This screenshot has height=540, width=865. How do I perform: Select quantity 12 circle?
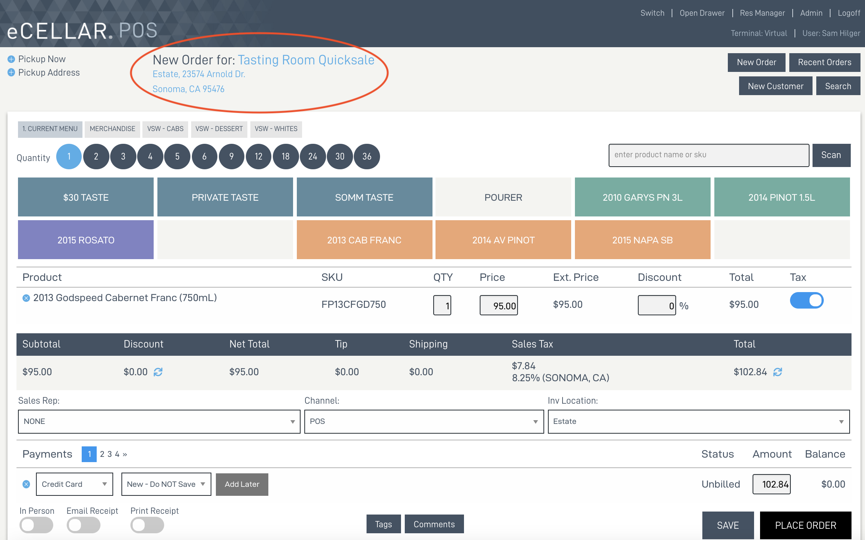(x=259, y=157)
